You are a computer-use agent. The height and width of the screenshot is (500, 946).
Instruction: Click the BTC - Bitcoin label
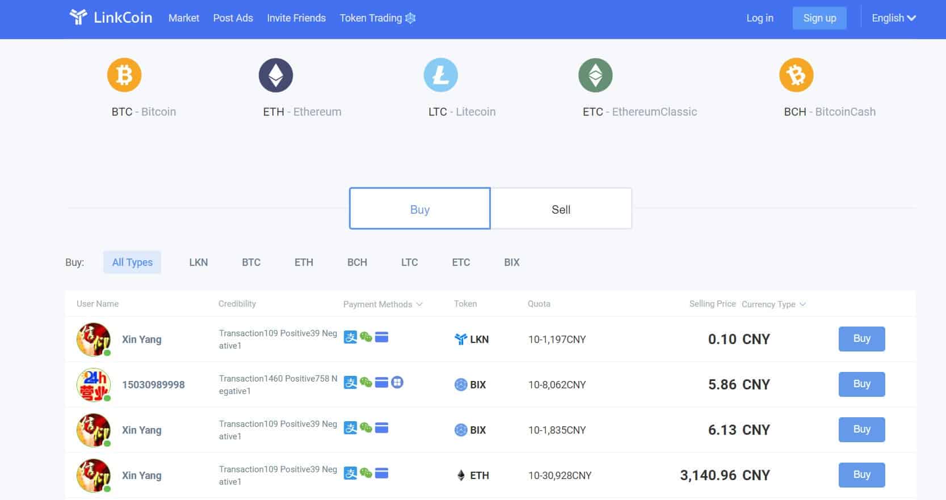(x=144, y=112)
